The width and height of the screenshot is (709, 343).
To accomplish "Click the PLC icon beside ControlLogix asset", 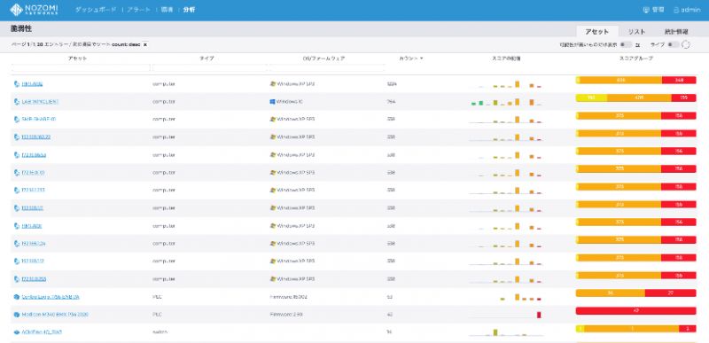I will 17,297.
